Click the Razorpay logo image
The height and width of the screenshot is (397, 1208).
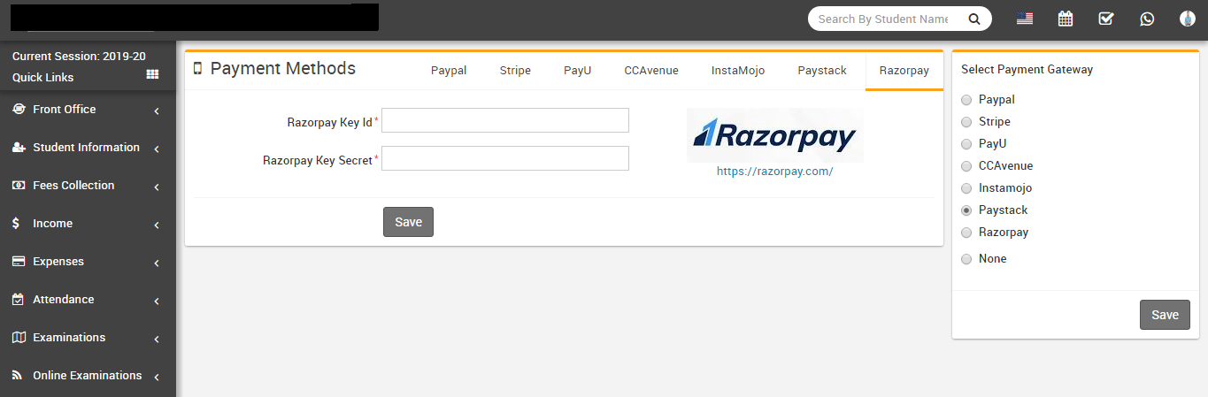[x=774, y=135]
